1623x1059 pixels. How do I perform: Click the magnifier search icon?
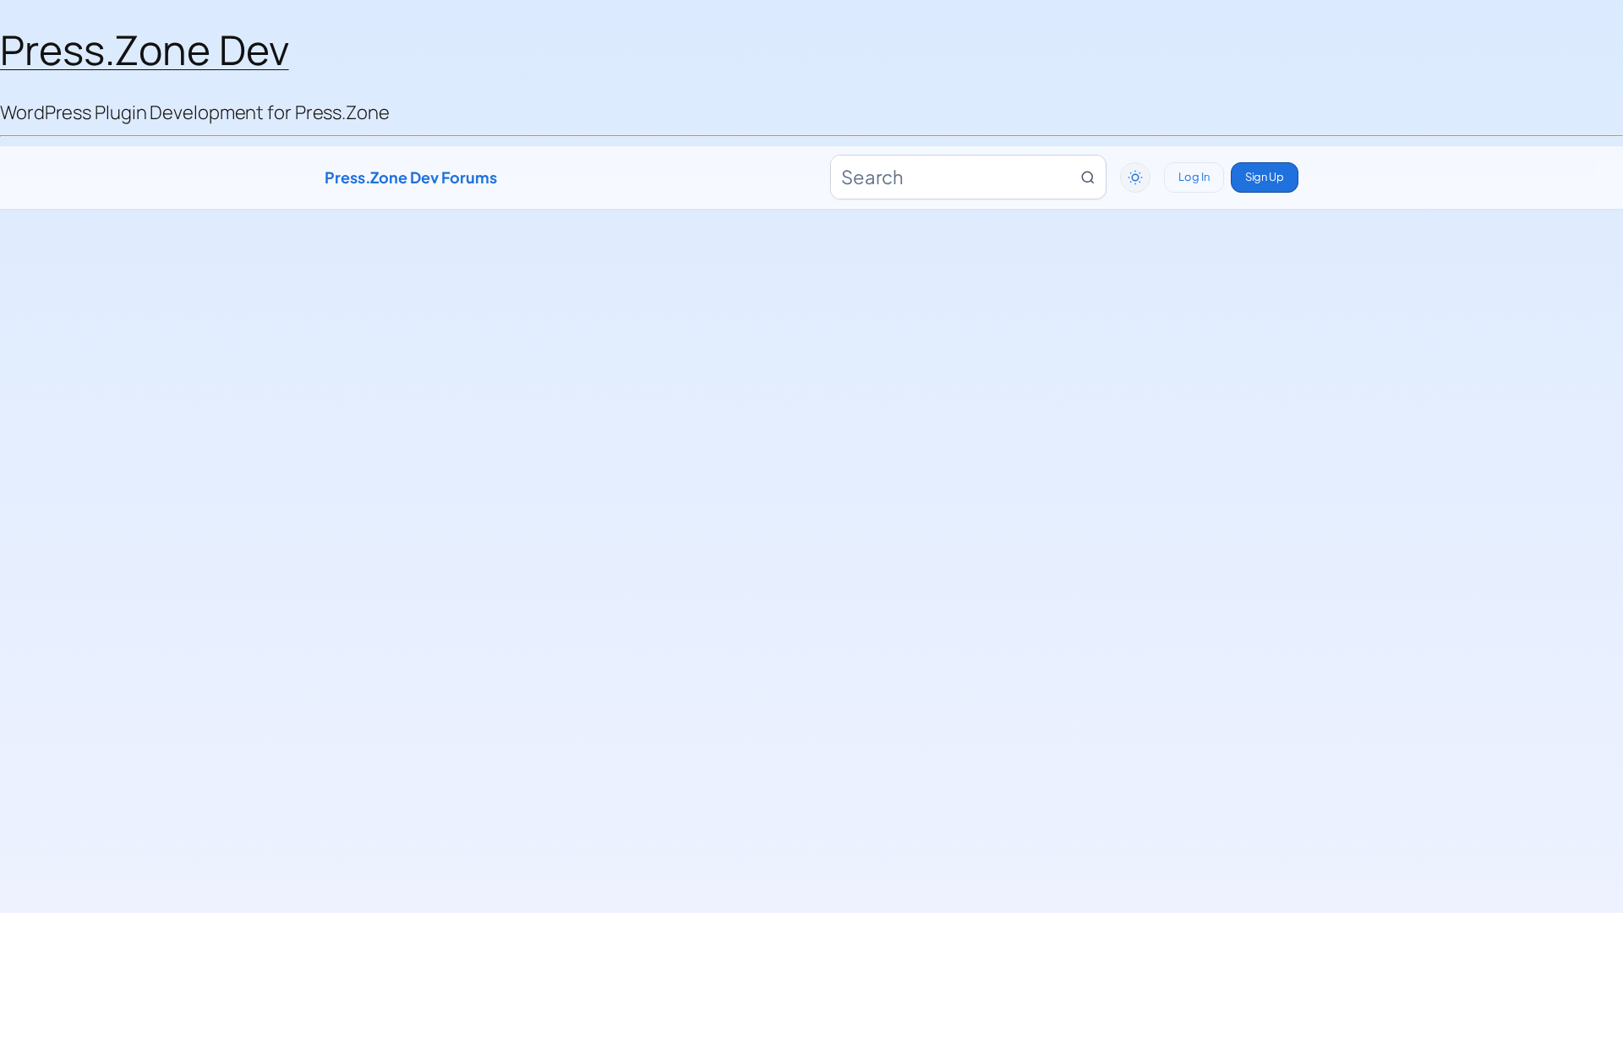1088,177
